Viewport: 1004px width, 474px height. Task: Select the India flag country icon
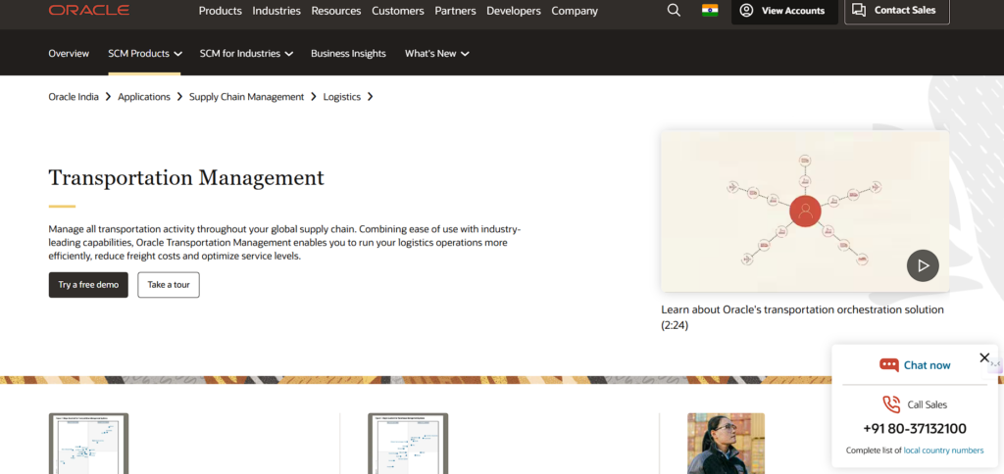coord(710,11)
